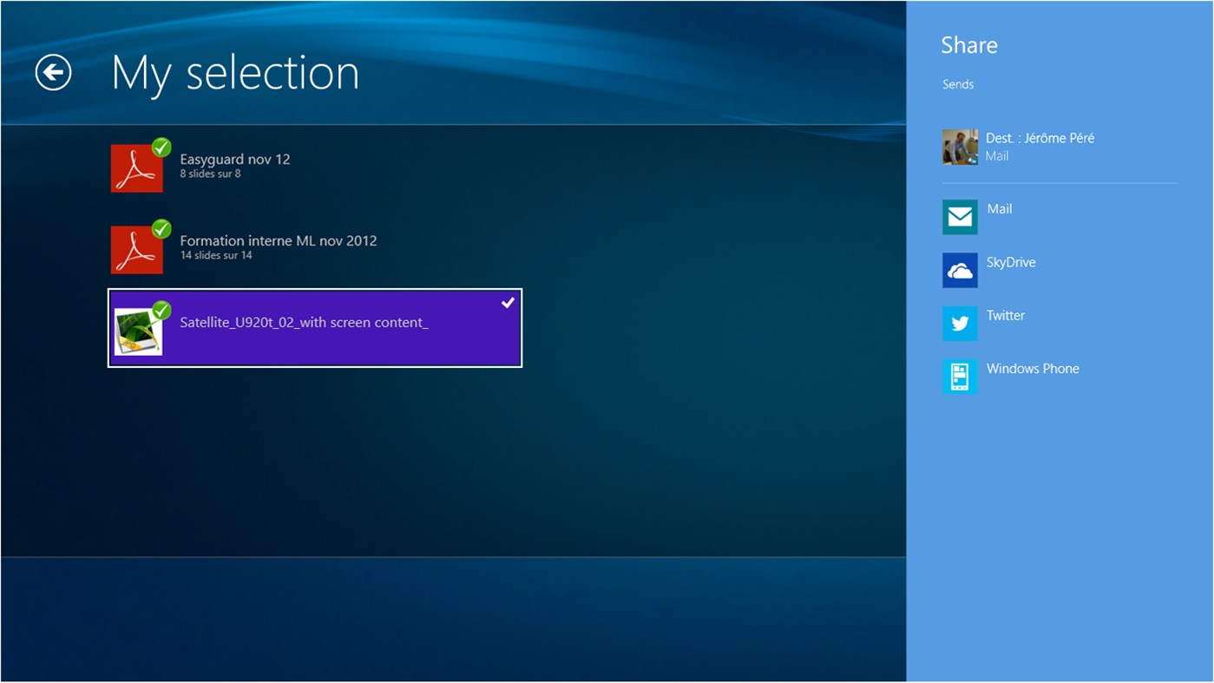Click the Dest. : Jérôme Péré recipient name

(x=1039, y=138)
